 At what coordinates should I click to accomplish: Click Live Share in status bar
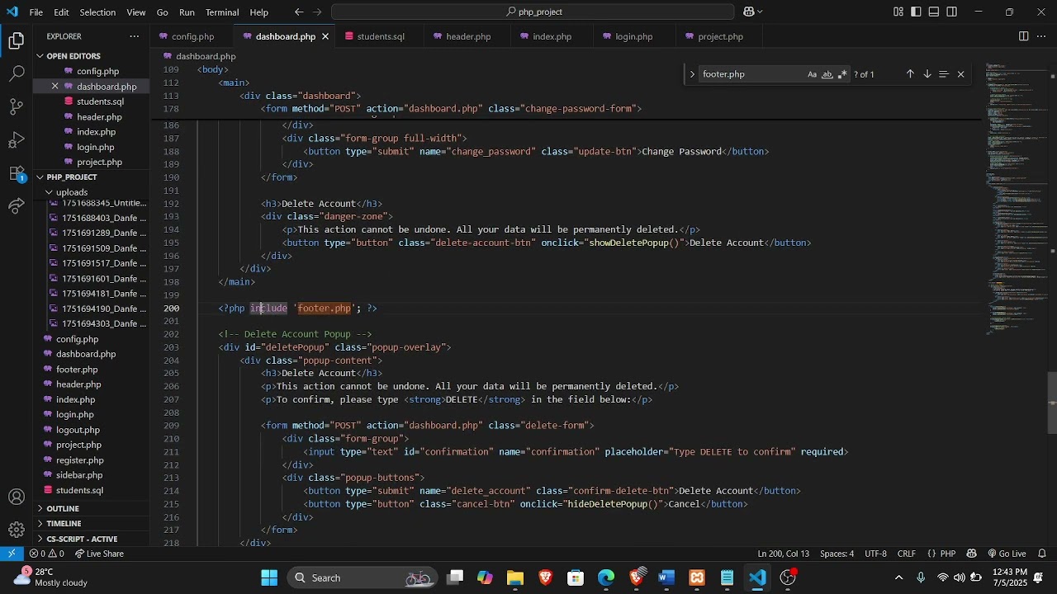click(99, 554)
